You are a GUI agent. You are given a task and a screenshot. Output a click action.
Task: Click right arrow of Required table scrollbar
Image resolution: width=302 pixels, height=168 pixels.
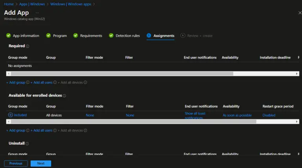coord(297,74)
